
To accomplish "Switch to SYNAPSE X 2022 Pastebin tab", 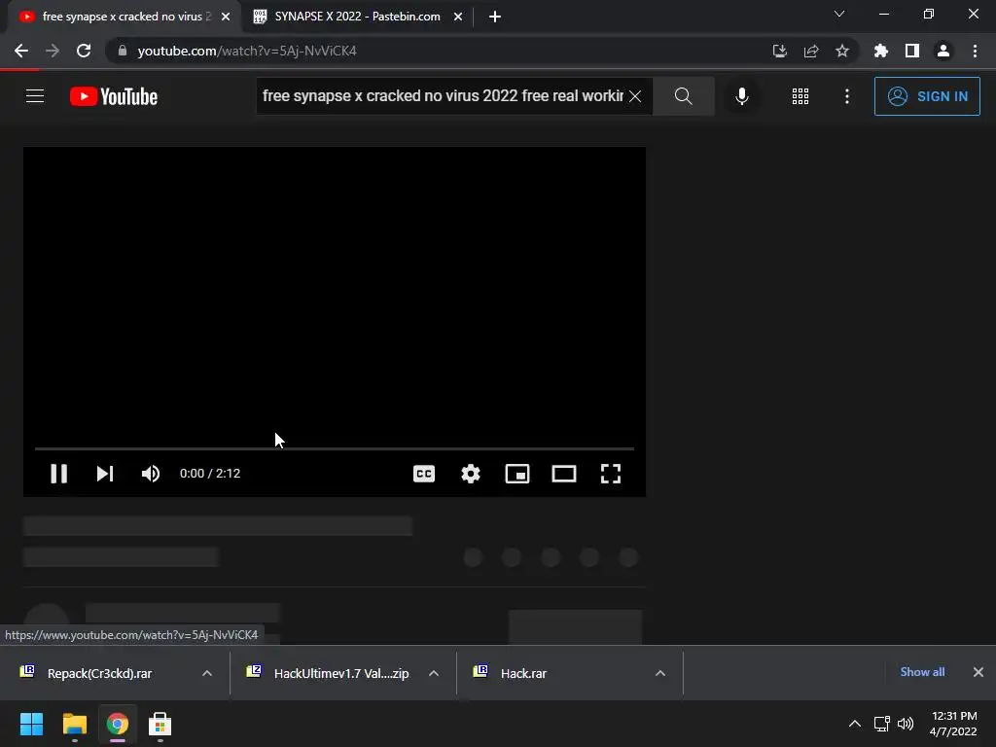I will click(x=357, y=17).
